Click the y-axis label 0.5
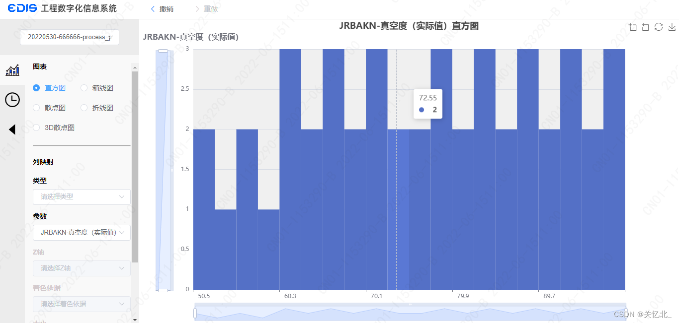Viewport: 679px width, 323px height. point(184,249)
